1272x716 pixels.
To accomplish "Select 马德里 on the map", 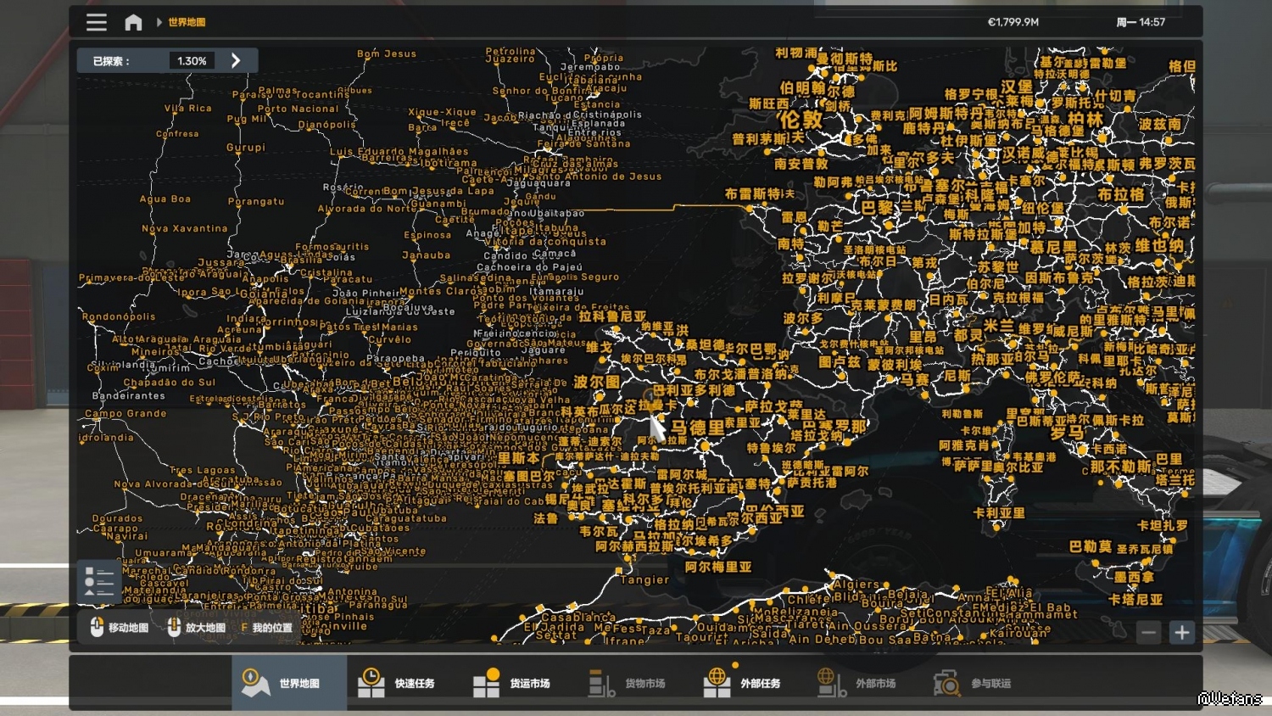I will [698, 427].
